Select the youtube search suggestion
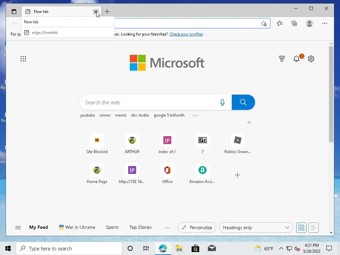 point(87,115)
